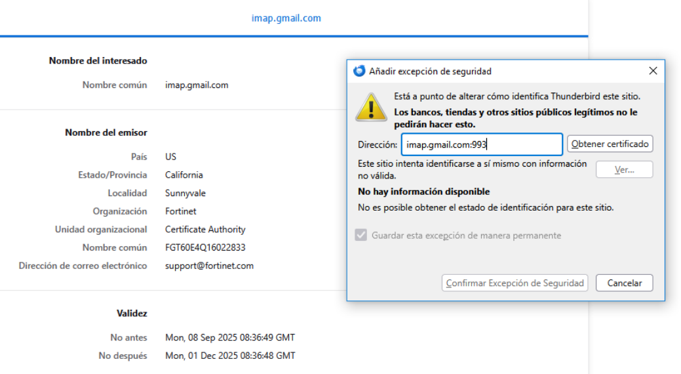Click 'Está a punto de alterar' text

(x=517, y=96)
